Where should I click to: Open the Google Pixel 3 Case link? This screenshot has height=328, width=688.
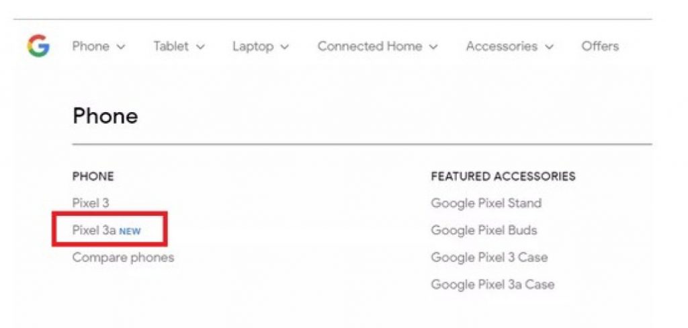[x=489, y=257]
